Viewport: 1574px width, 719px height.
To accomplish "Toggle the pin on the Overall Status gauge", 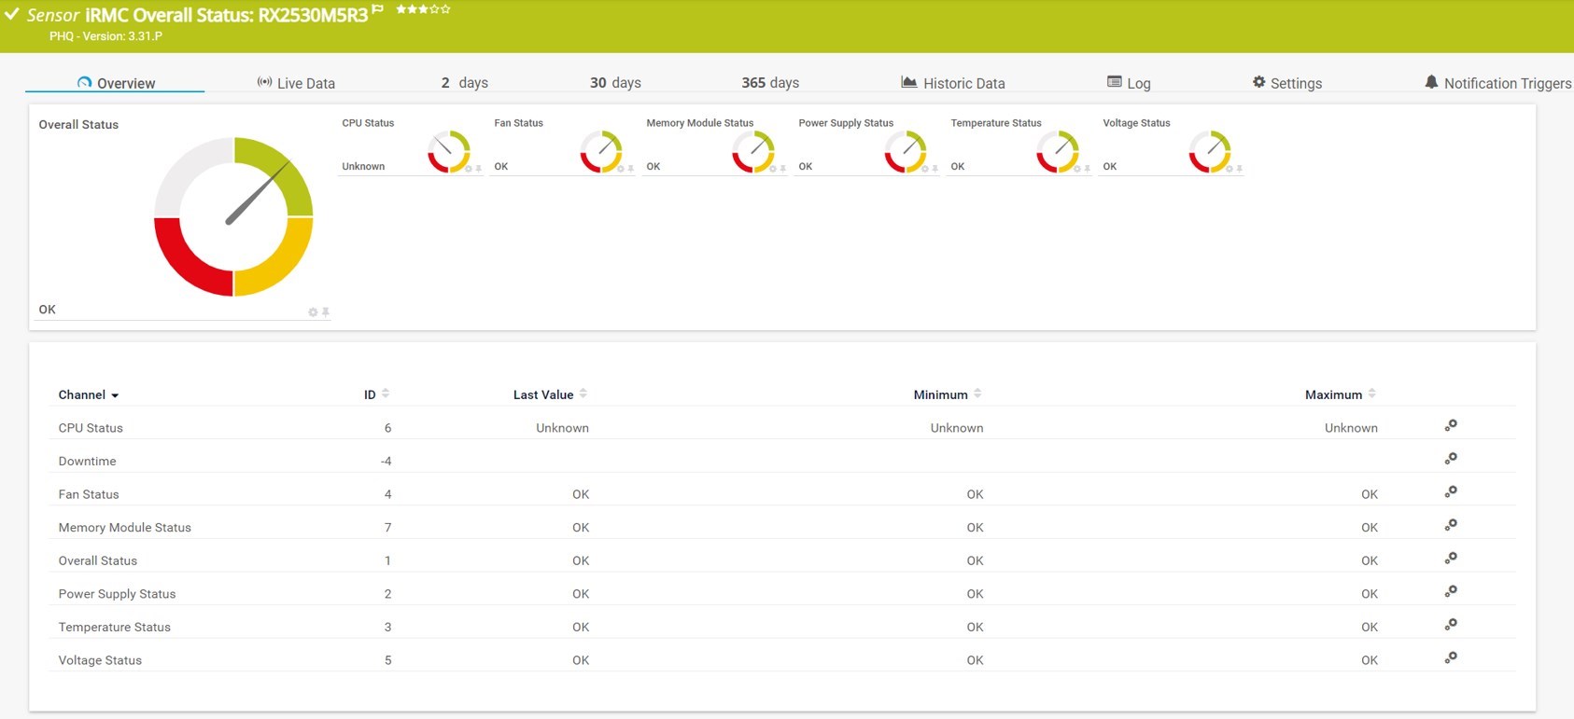I will (326, 312).
